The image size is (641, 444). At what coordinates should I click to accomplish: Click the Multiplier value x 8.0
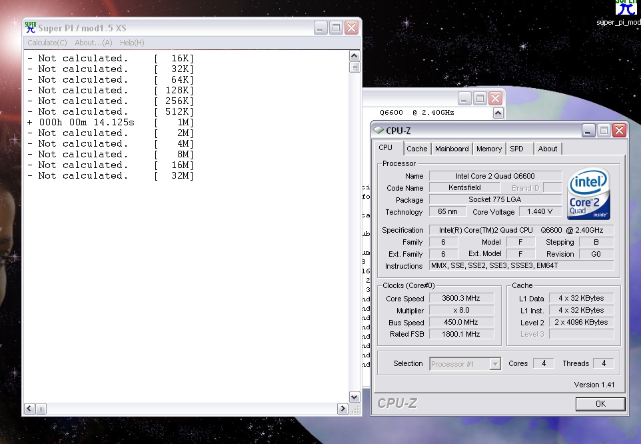click(x=461, y=310)
